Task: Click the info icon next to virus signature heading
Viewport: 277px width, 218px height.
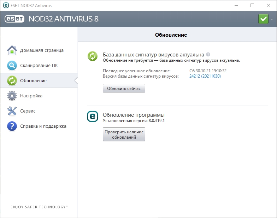Action: coord(208,54)
